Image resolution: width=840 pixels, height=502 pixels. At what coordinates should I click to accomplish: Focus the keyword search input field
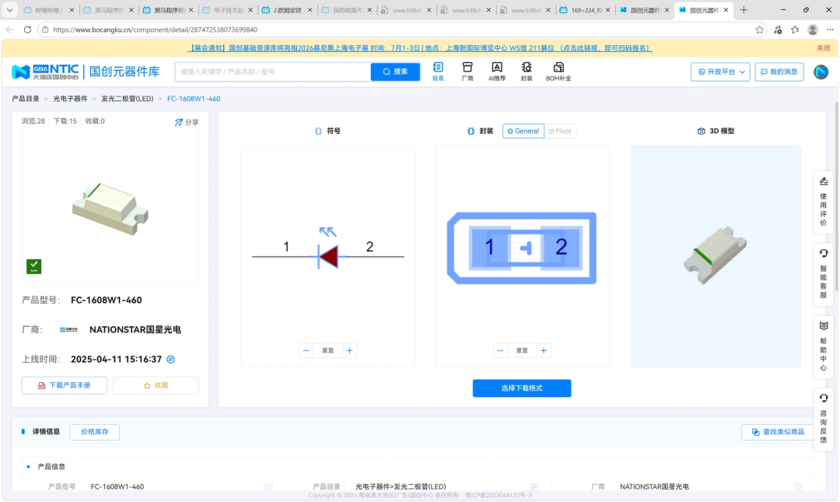pos(273,72)
